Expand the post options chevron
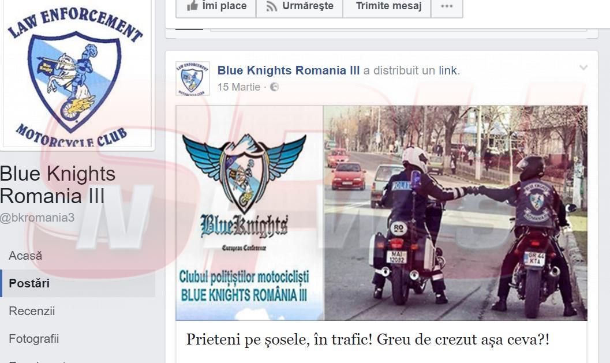Screen dimensions: 610x363 click(583, 68)
